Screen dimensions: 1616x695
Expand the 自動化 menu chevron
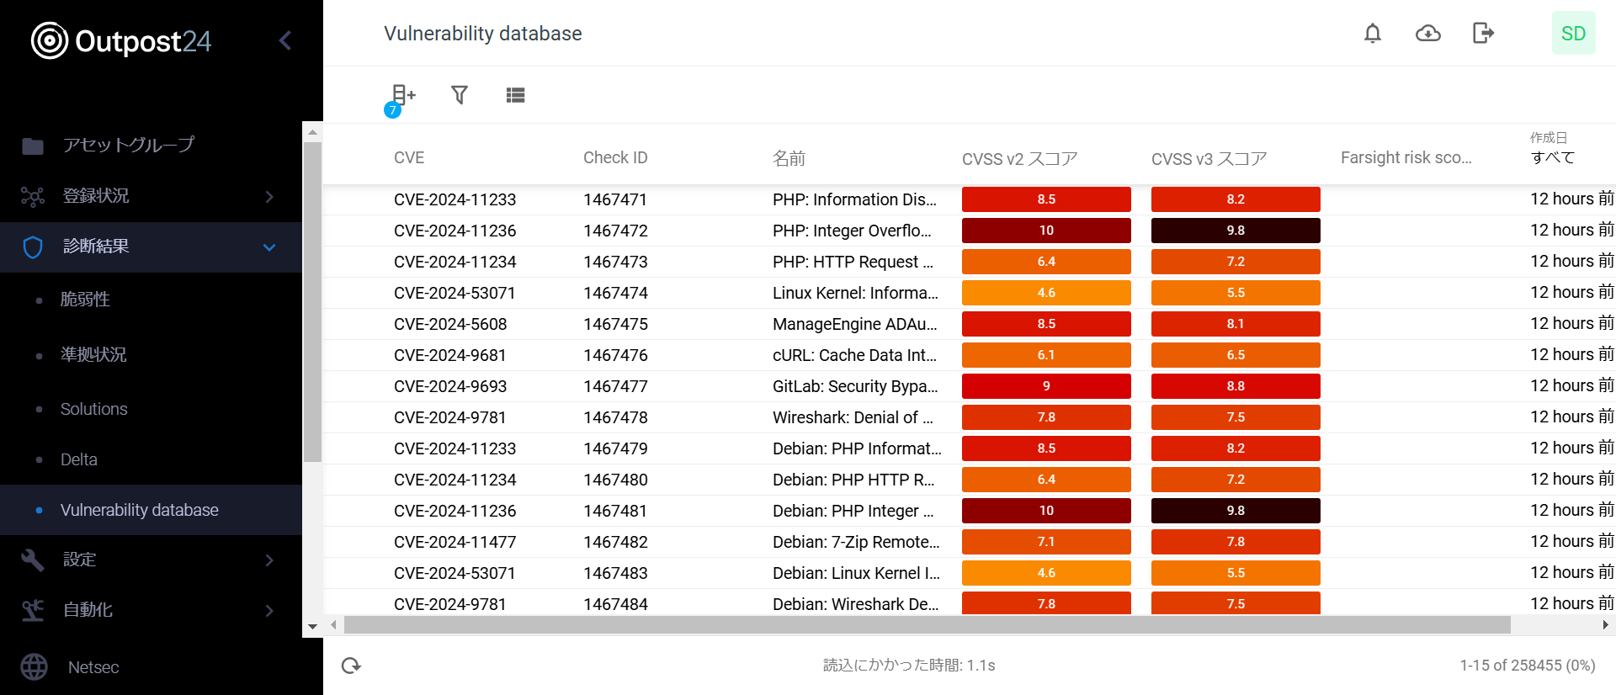point(269,611)
